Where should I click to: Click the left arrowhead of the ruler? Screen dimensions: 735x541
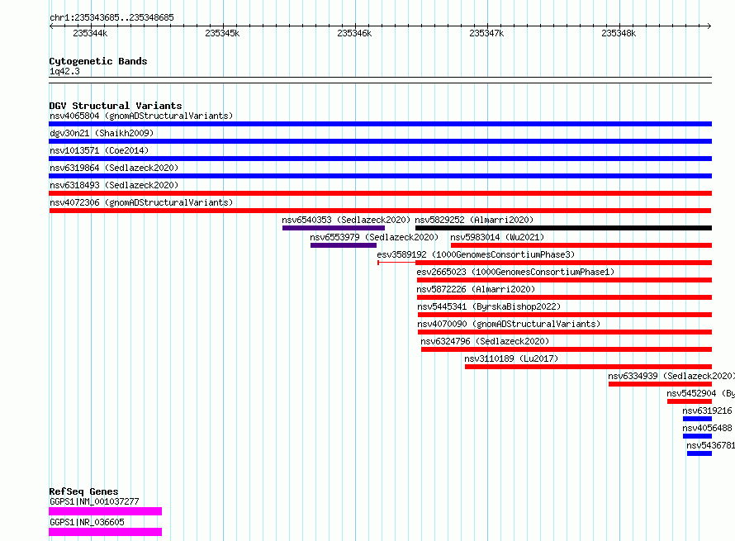51,26
